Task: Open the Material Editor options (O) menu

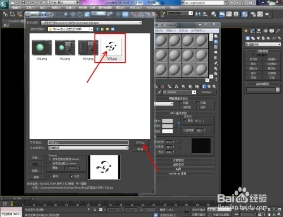Action: point(183,31)
